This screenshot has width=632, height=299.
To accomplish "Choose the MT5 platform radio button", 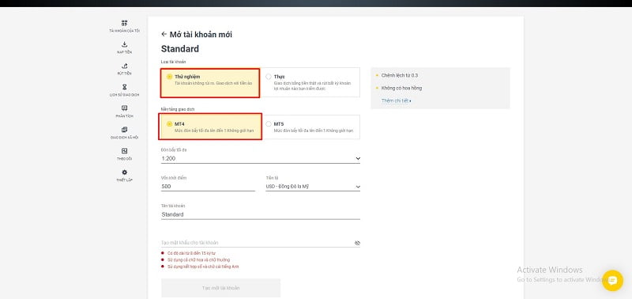I will pos(269,124).
